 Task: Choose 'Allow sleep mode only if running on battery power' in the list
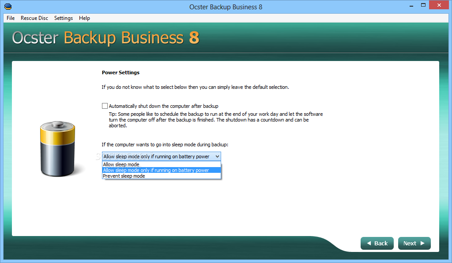point(162,170)
